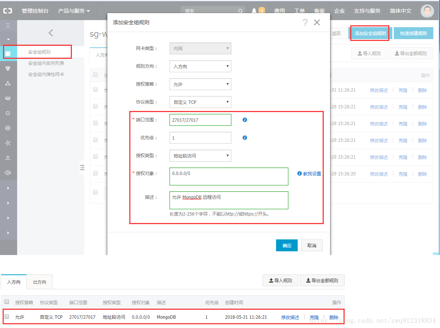Click into the 授权对象 text area
The image size is (440, 328).
(229, 176)
